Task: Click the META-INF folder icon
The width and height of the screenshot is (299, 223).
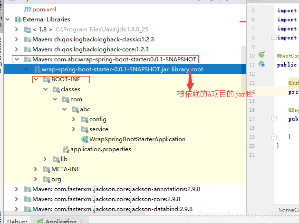Action: (47, 169)
